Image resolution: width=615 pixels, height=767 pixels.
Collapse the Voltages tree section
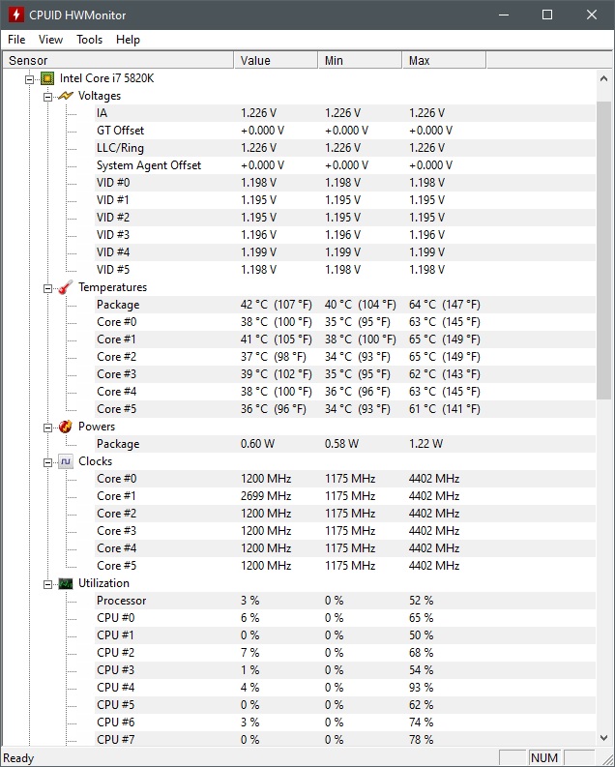47,96
